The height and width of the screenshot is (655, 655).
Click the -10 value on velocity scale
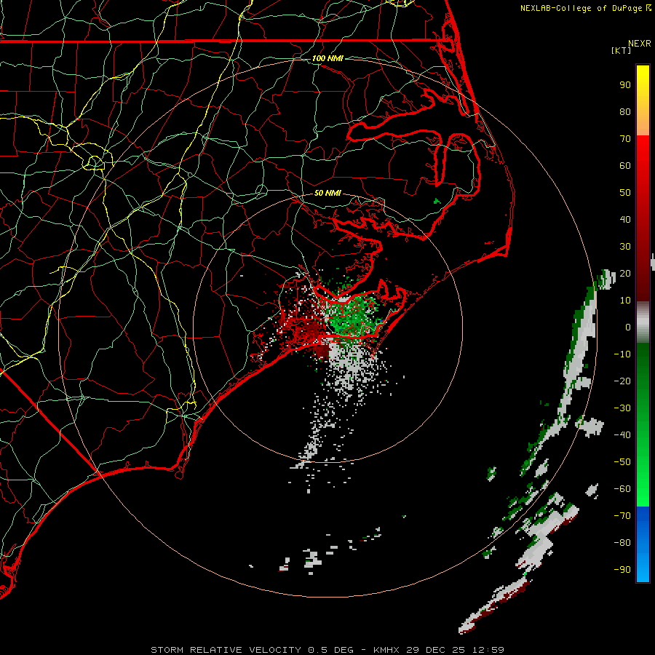pos(622,354)
